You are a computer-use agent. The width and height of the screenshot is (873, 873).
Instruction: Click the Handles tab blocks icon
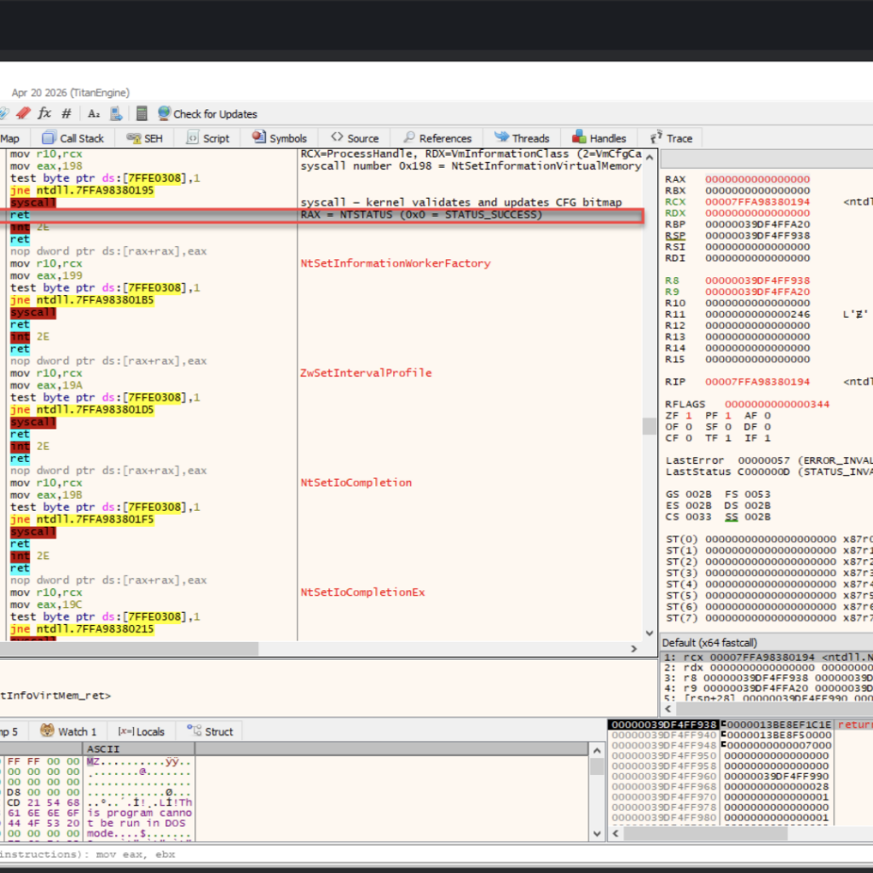click(x=579, y=137)
